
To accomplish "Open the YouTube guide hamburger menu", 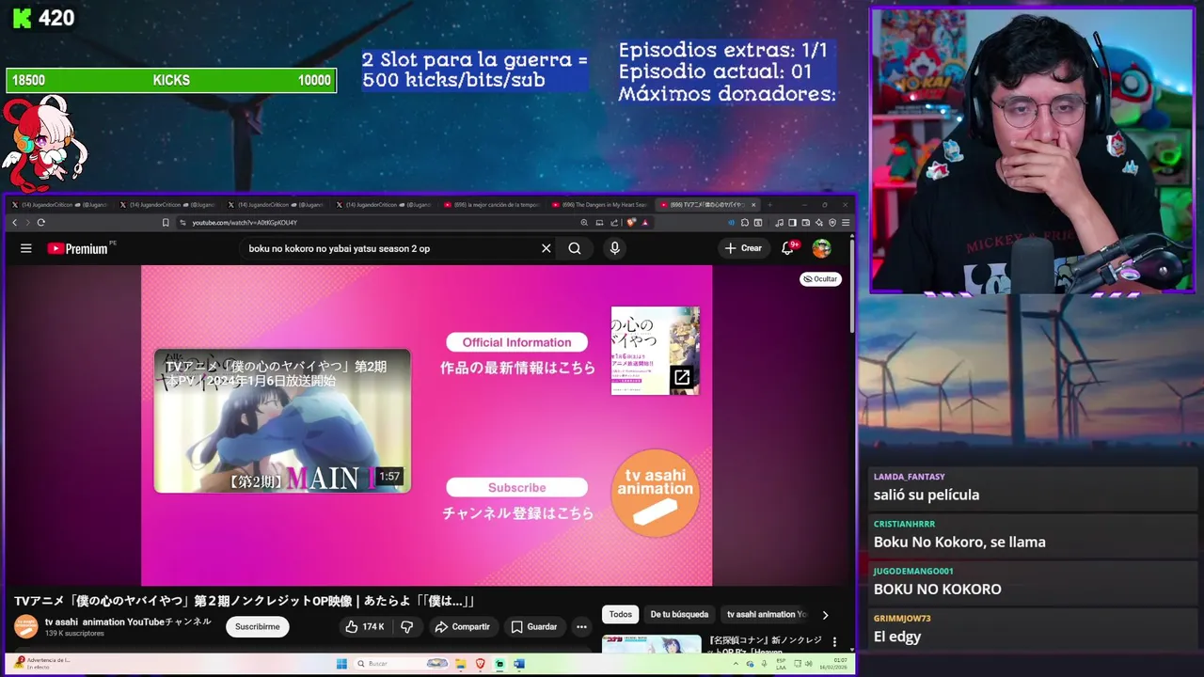I will pyautogui.click(x=26, y=248).
